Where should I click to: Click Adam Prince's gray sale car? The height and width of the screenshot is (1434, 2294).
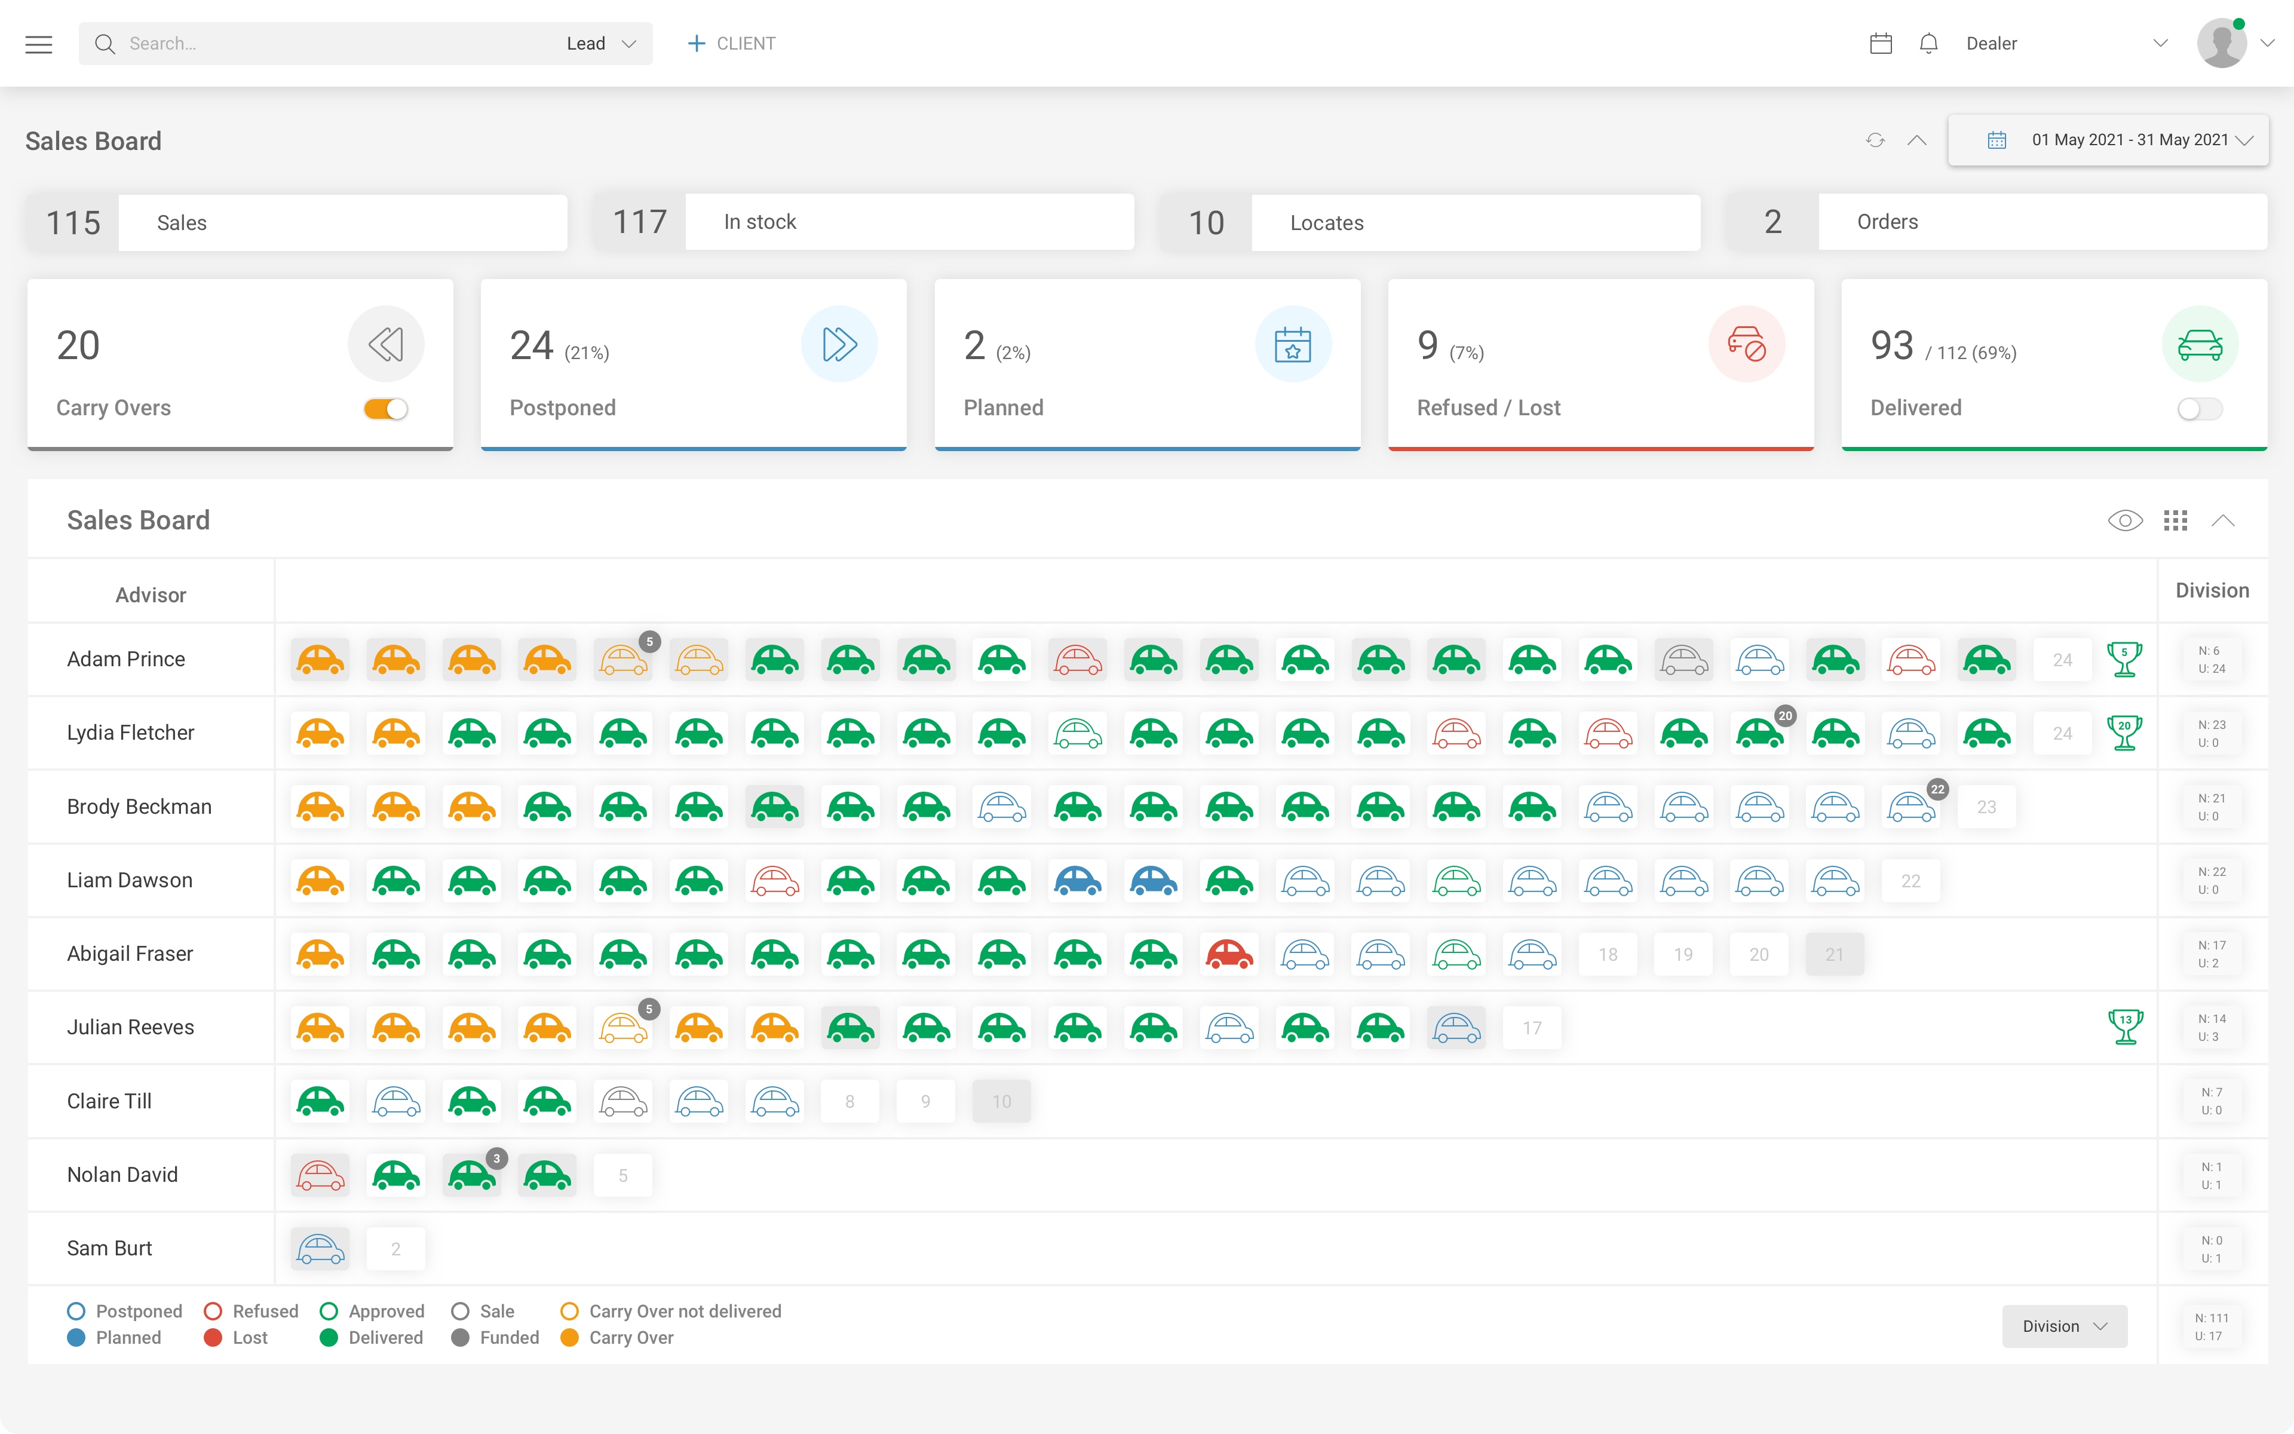pyautogui.click(x=1683, y=659)
